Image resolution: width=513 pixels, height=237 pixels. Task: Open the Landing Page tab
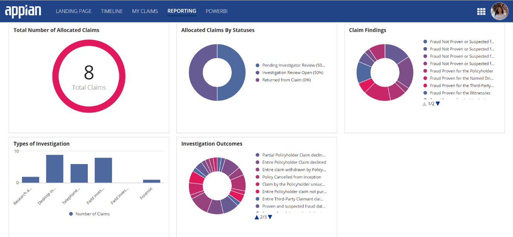pyautogui.click(x=73, y=11)
